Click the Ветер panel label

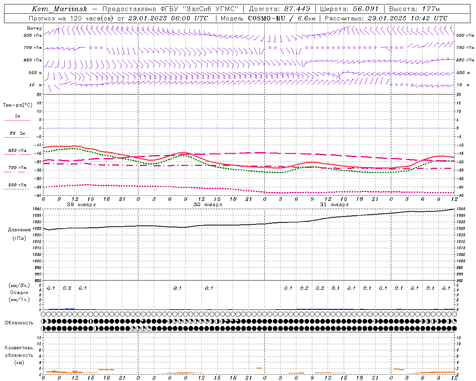35,28
